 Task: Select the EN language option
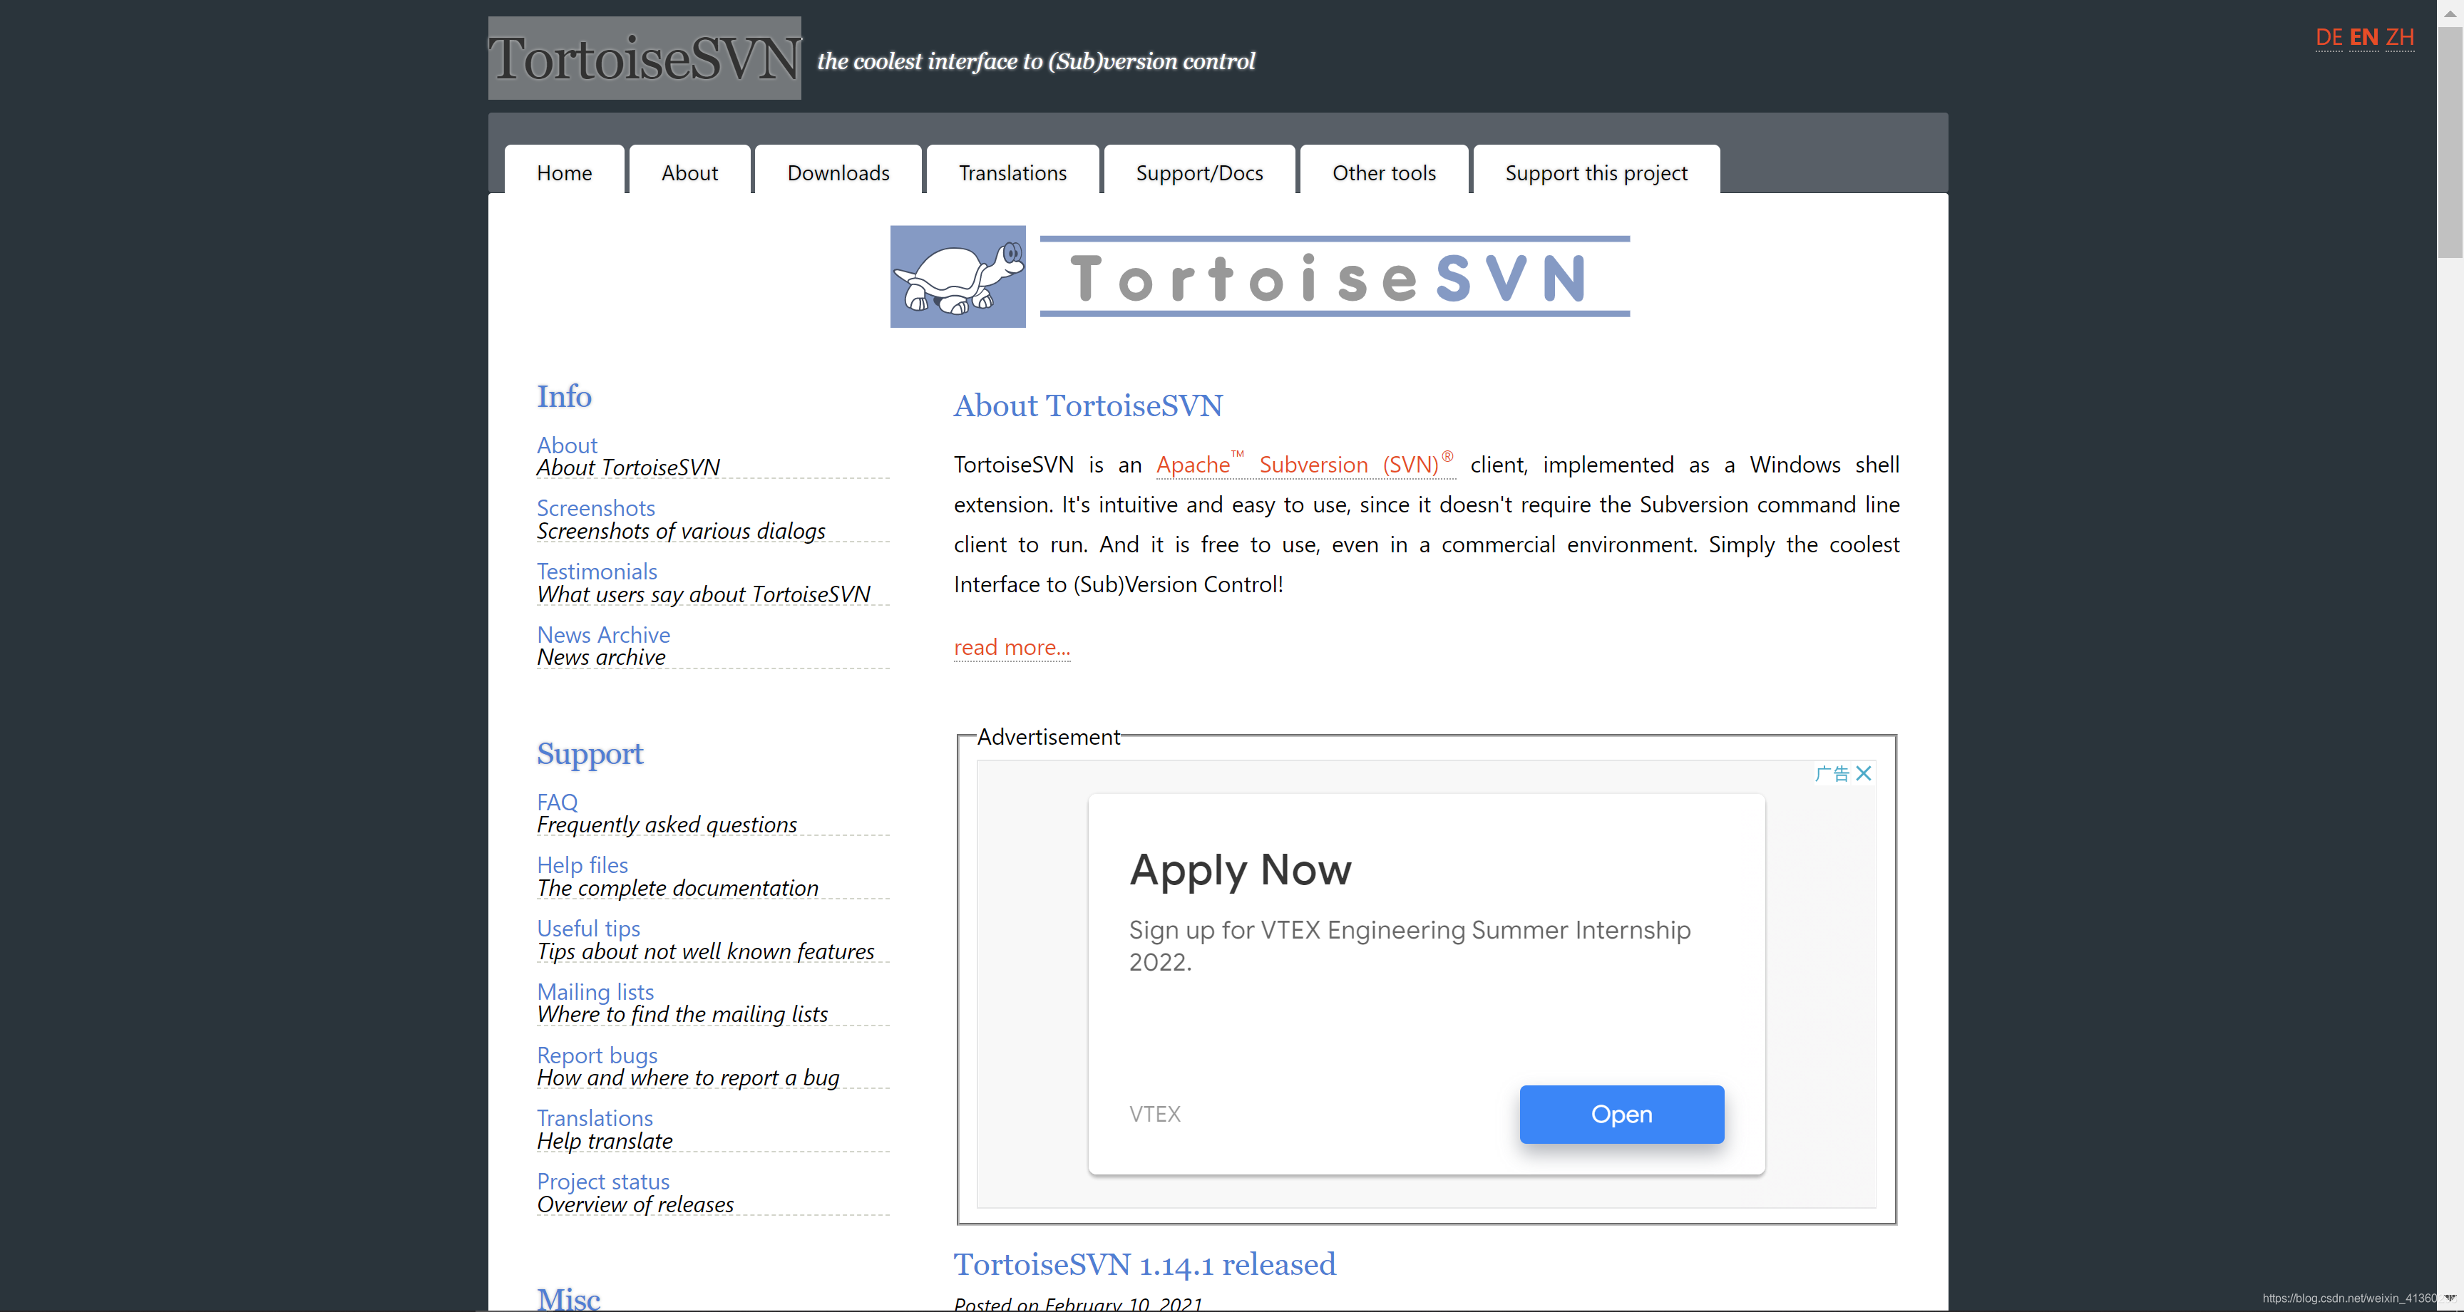[x=2363, y=37]
